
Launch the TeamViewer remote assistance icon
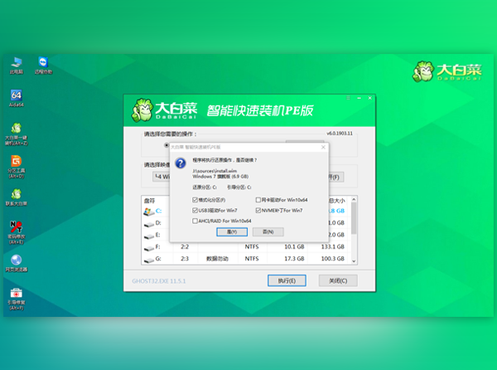pyautogui.click(x=43, y=64)
